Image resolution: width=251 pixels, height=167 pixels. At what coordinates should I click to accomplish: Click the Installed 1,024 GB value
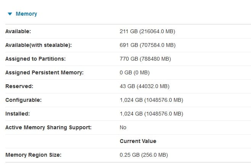click(151, 114)
